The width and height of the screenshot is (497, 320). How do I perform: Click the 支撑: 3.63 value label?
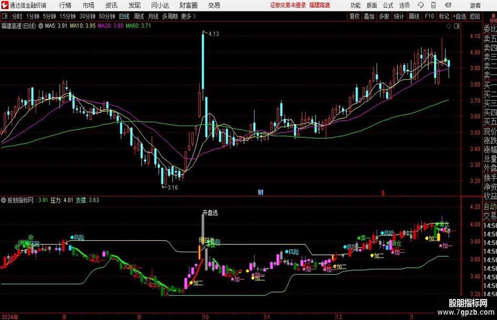tap(87, 200)
